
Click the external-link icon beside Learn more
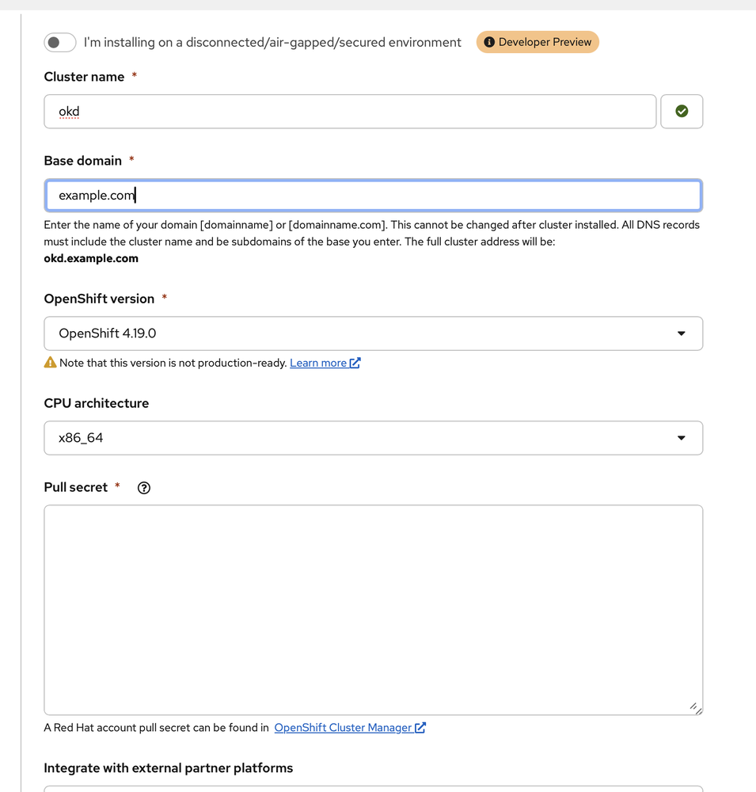click(x=355, y=363)
